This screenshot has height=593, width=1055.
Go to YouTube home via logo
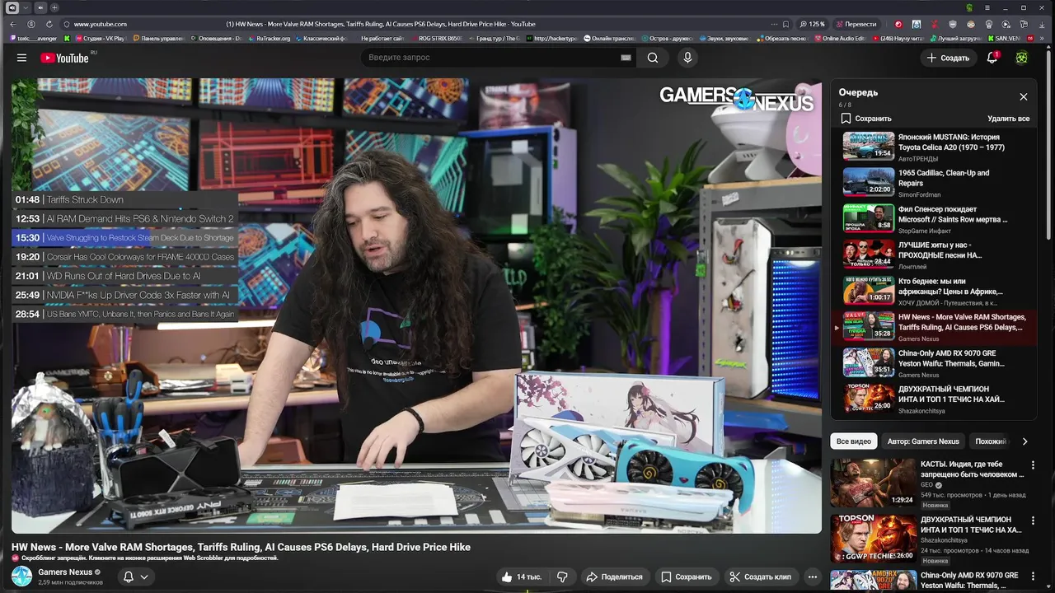(66, 58)
